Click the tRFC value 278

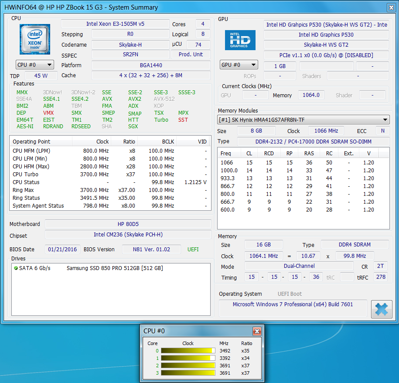(x=381, y=277)
